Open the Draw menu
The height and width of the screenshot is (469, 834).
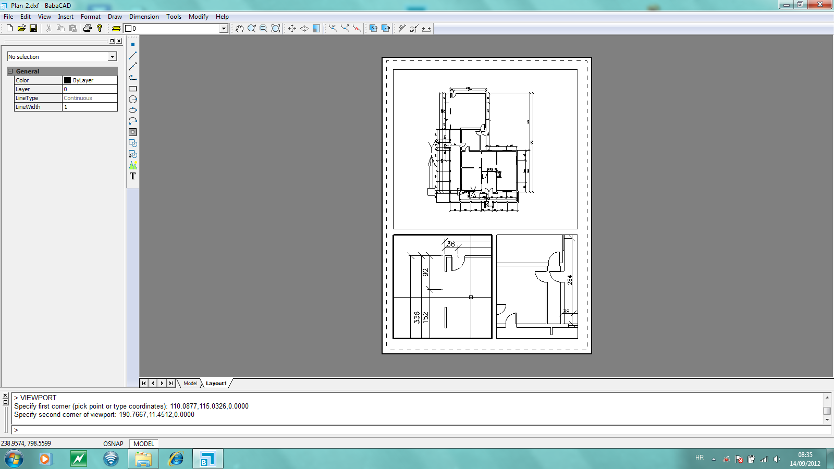pos(115,17)
